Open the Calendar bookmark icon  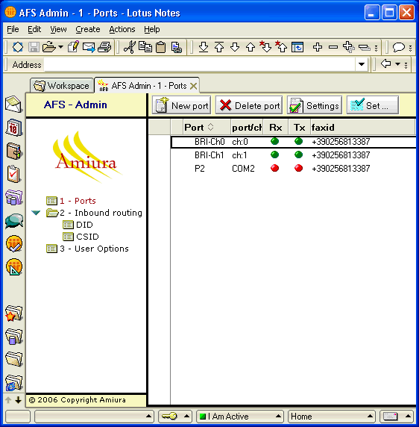pos(13,128)
